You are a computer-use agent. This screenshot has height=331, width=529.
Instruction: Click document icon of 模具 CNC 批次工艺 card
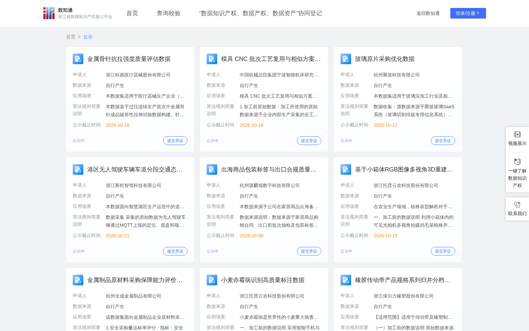[x=212, y=59]
